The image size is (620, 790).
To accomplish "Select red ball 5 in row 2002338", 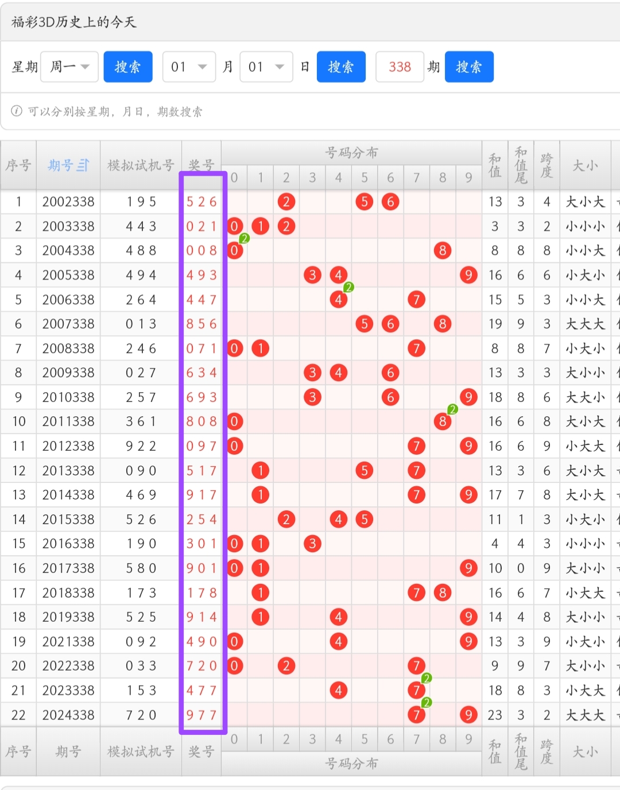I will tap(364, 202).
